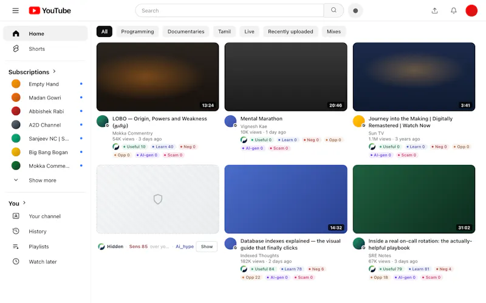Click 'Useful 10' tag under LOBO video
Viewport: 486px width, 303px height.
tap(134, 147)
